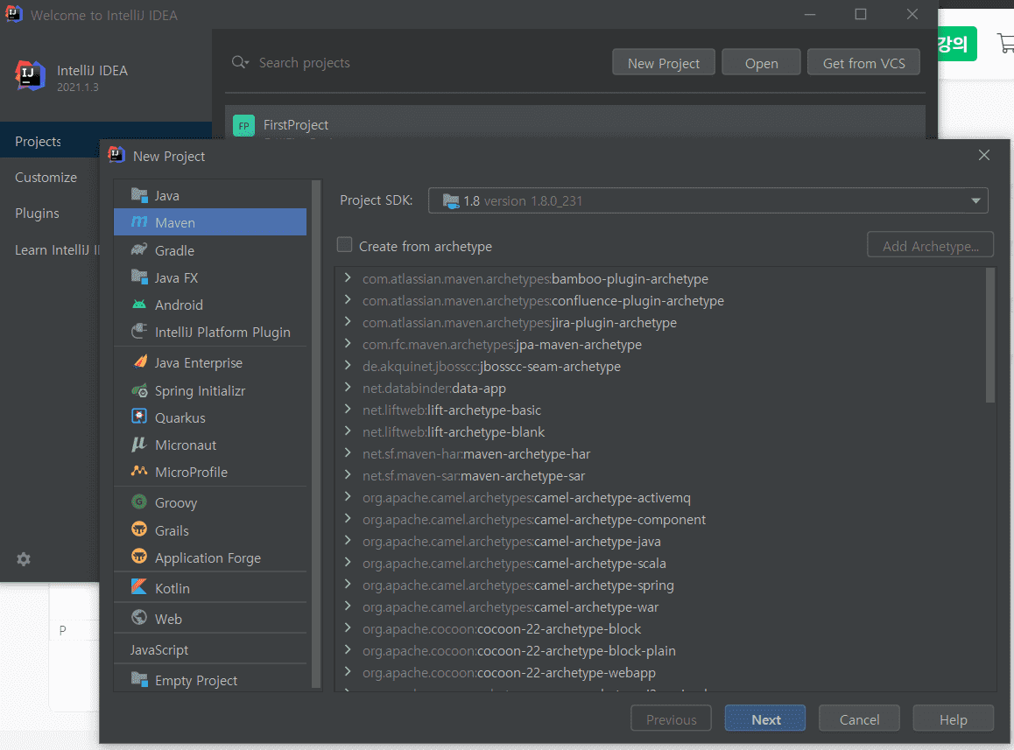Image resolution: width=1014 pixels, height=750 pixels.
Task: Click the Gradle elephant icon
Action: (x=139, y=249)
